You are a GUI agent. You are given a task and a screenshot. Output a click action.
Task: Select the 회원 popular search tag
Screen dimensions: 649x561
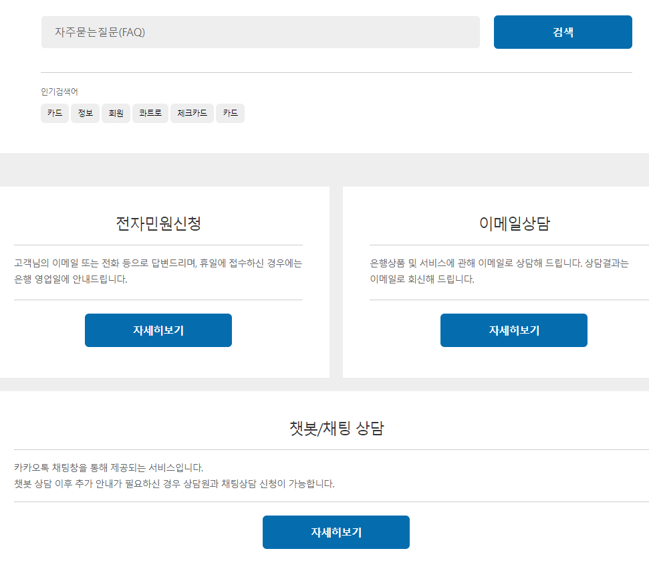coord(115,113)
